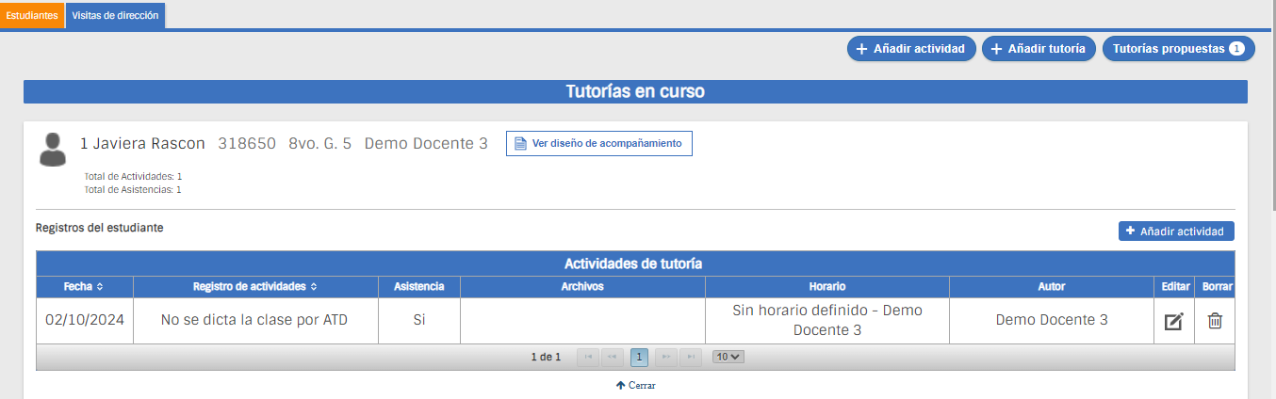Sort table by Fecha column
Screen dimensions: 1276x399
point(84,286)
